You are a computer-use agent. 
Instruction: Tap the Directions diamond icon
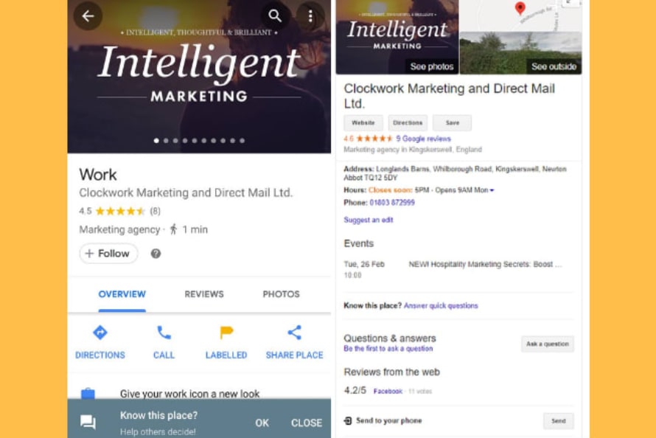pyautogui.click(x=100, y=333)
